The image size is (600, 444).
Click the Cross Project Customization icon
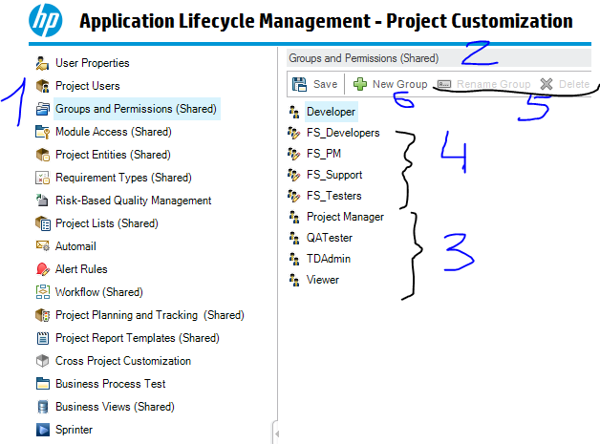coord(42,361)
